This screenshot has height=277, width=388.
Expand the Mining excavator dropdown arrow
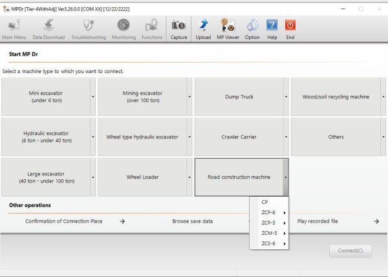(x=189, y=97)
